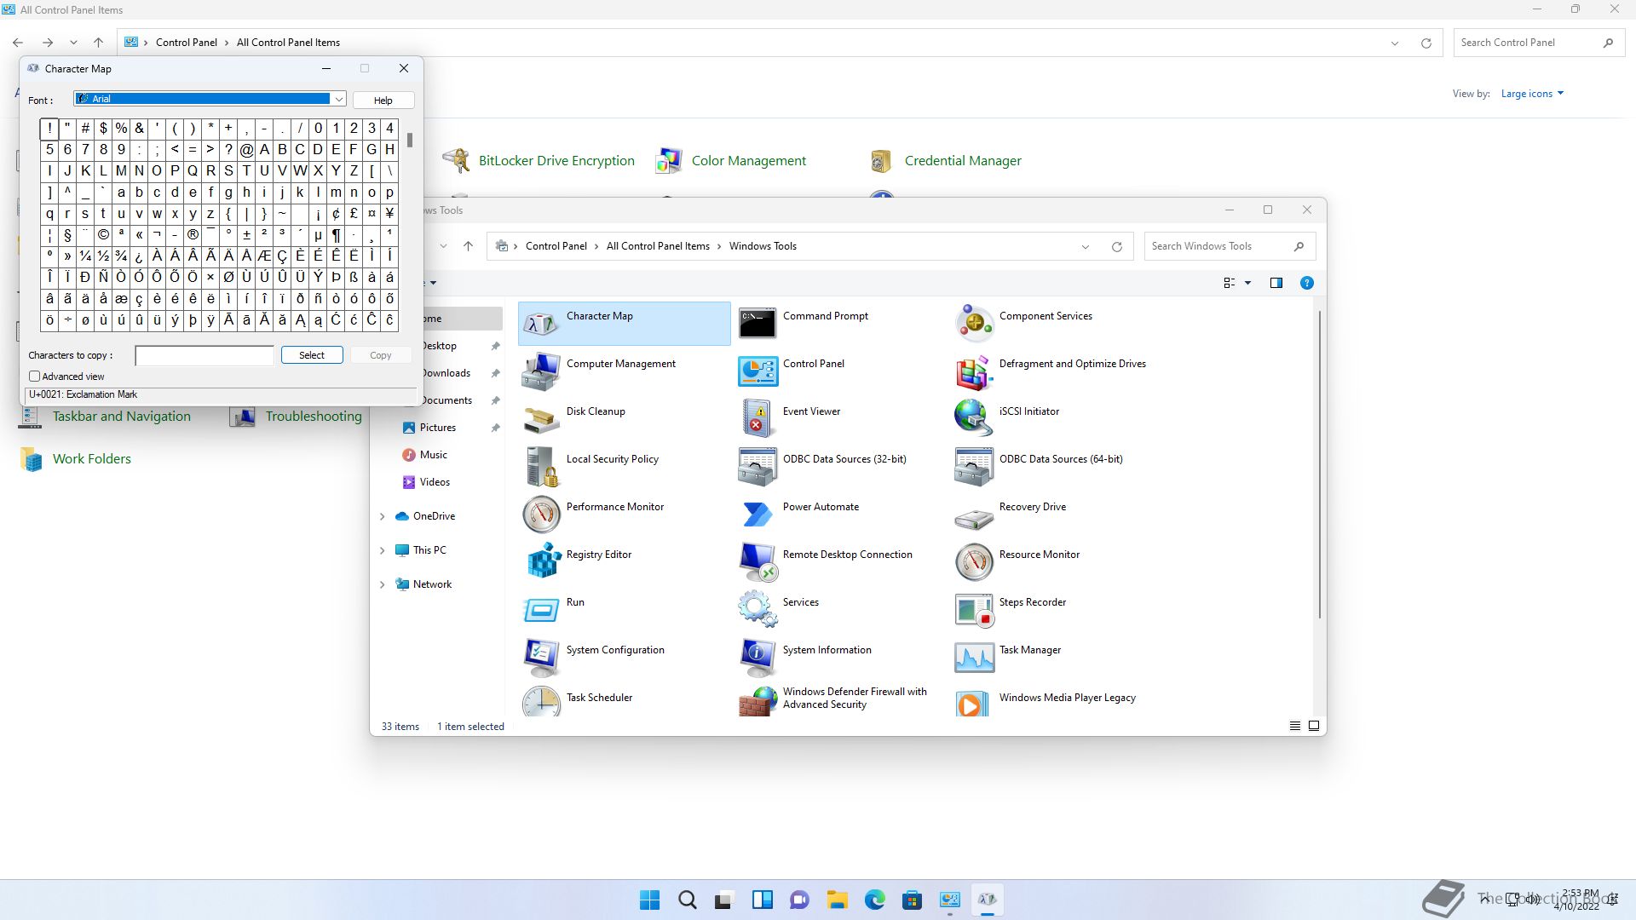1636x920 pixels.
Task: Open ODBC Data Sources (32-bit) icon
Action: pyautogui.click(x=758, y=467)
